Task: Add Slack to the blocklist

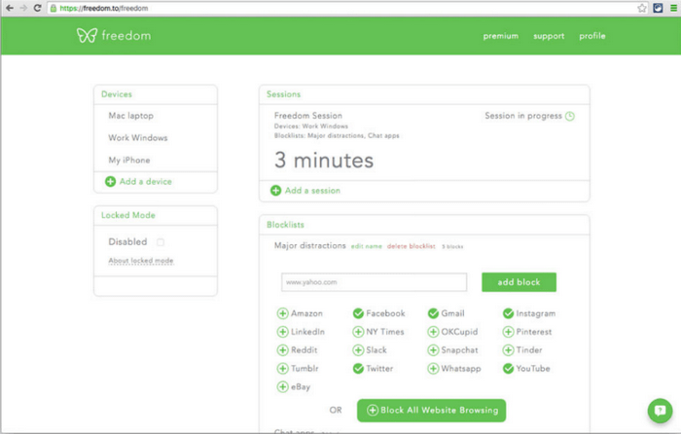Action: [358, 350]
